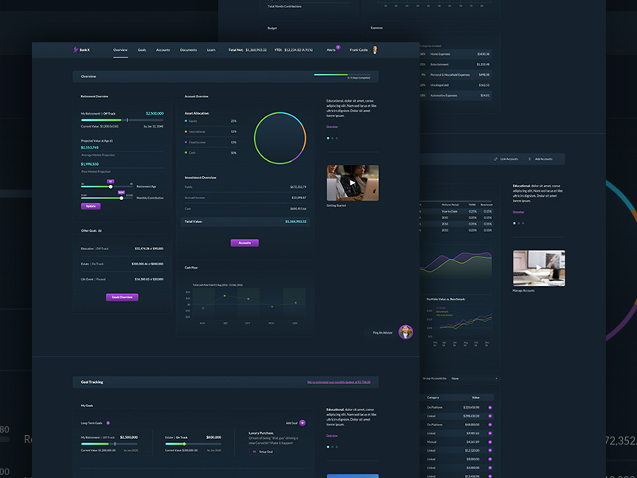Toggle the Equity slice in Asset Allocation

point(186,120)
